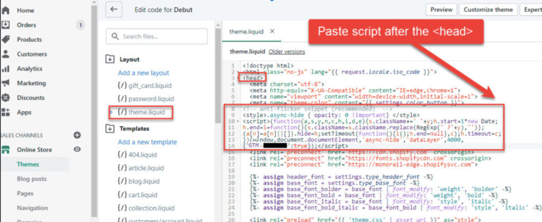
Task: Switch to the theme.liquid editor tab
Action: click(x=246, y=31)
